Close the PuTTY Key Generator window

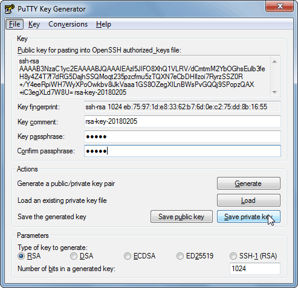pos(280,6)
